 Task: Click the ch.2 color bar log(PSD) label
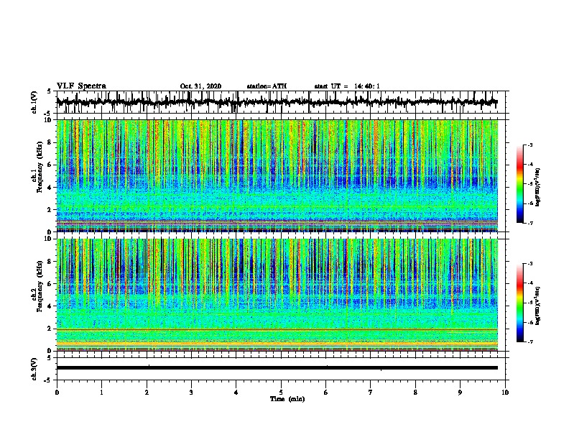pos(537,306)
